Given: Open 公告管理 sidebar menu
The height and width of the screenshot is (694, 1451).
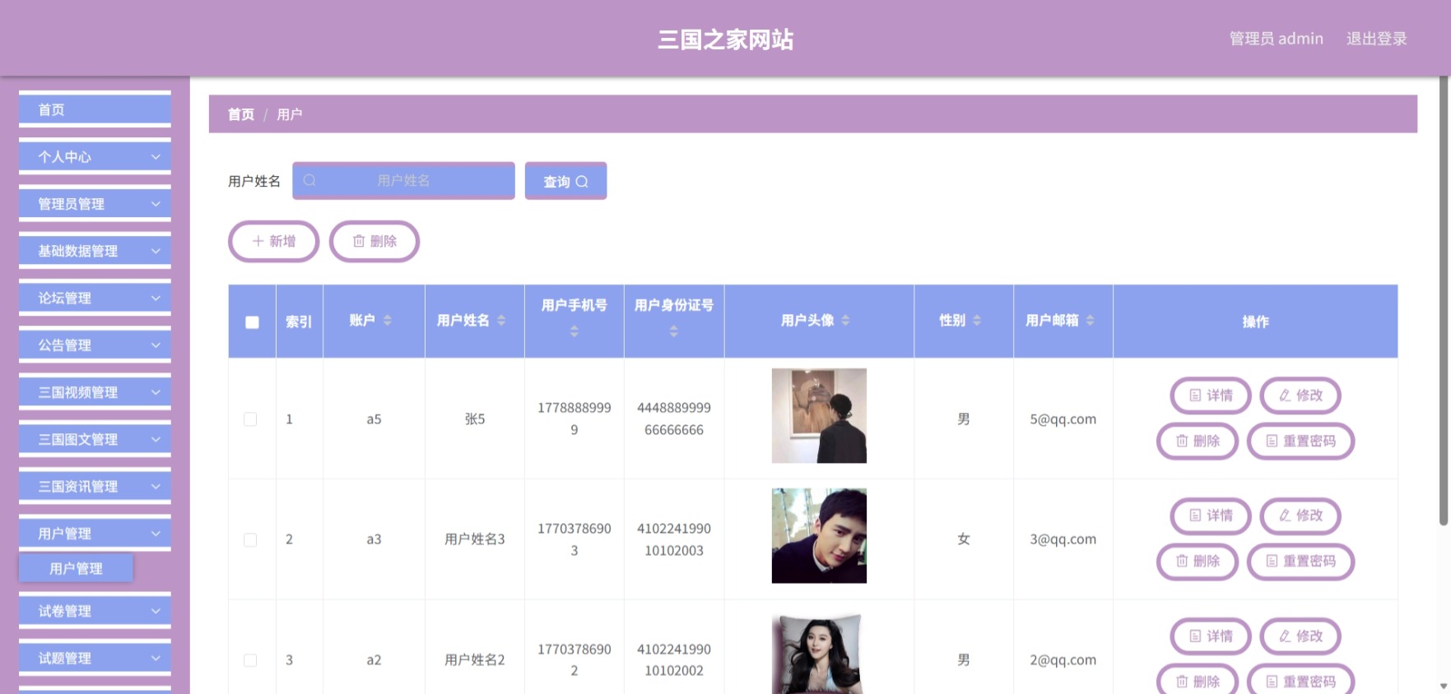Looking at the screenshot, I should click(95, 345).
